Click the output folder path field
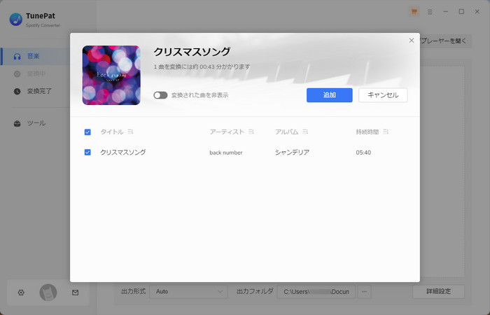 (x=316, y=292)
